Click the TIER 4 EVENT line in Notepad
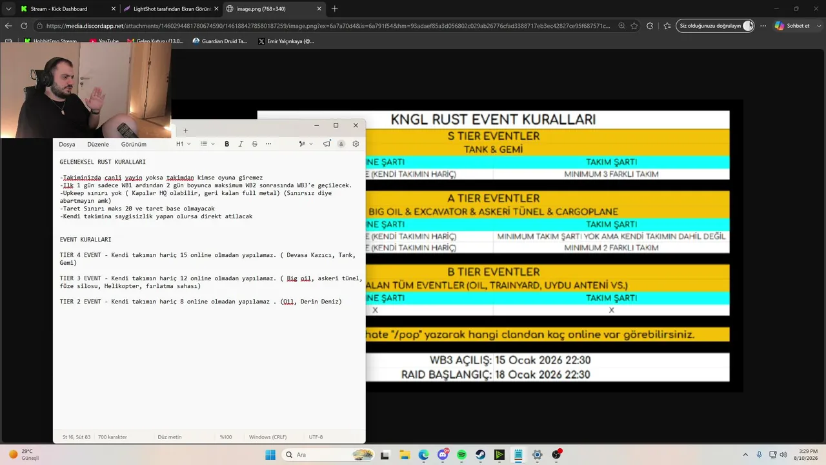826x465 pixels. point(208,259)
